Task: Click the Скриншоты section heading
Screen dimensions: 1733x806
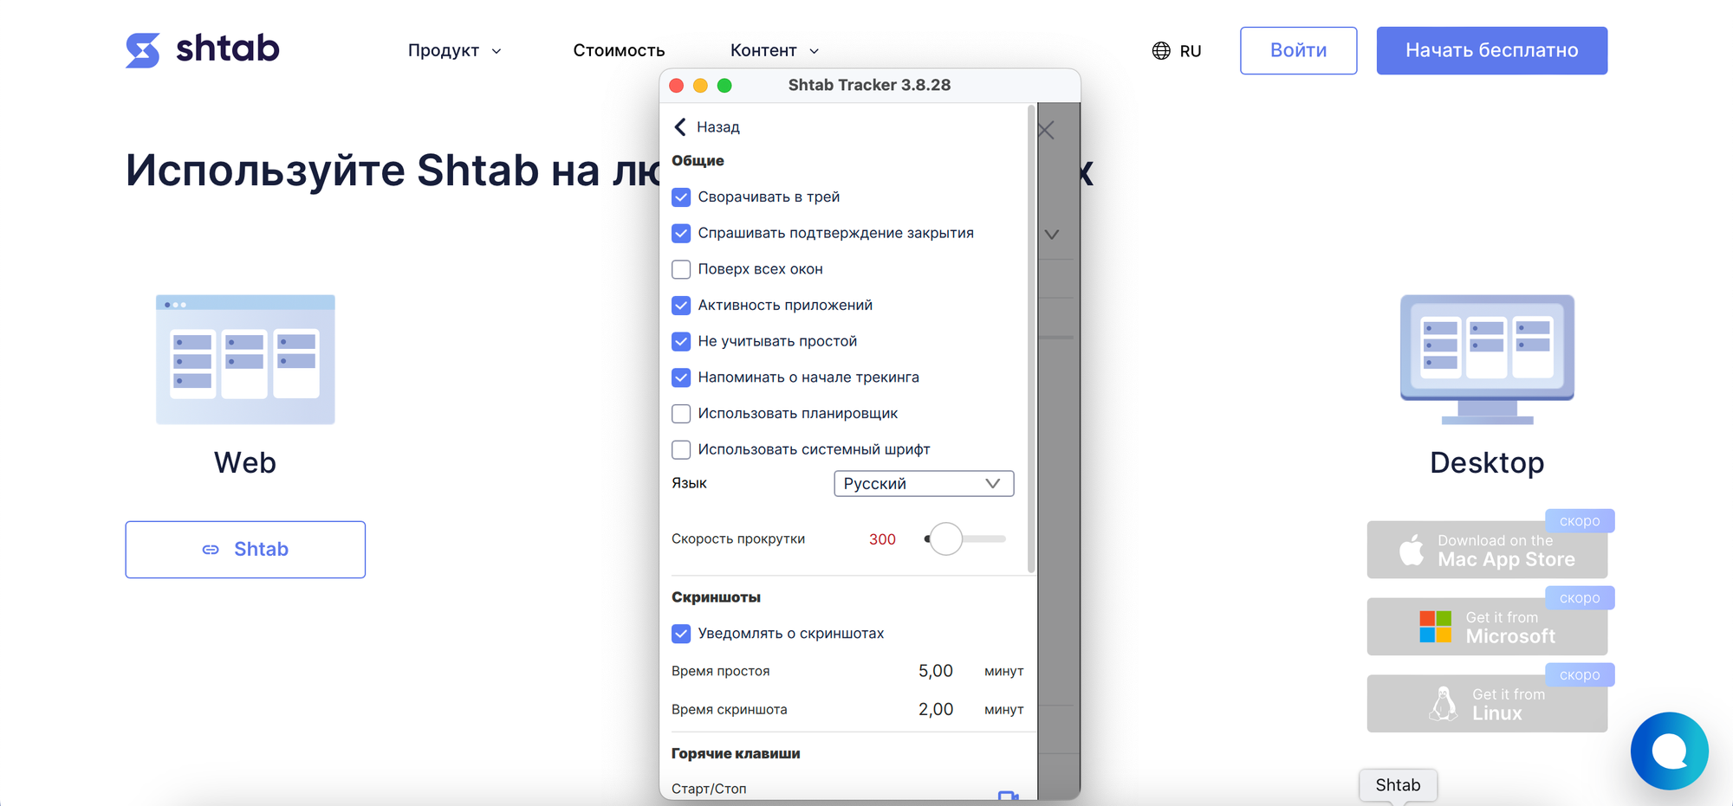Action: 716,597
